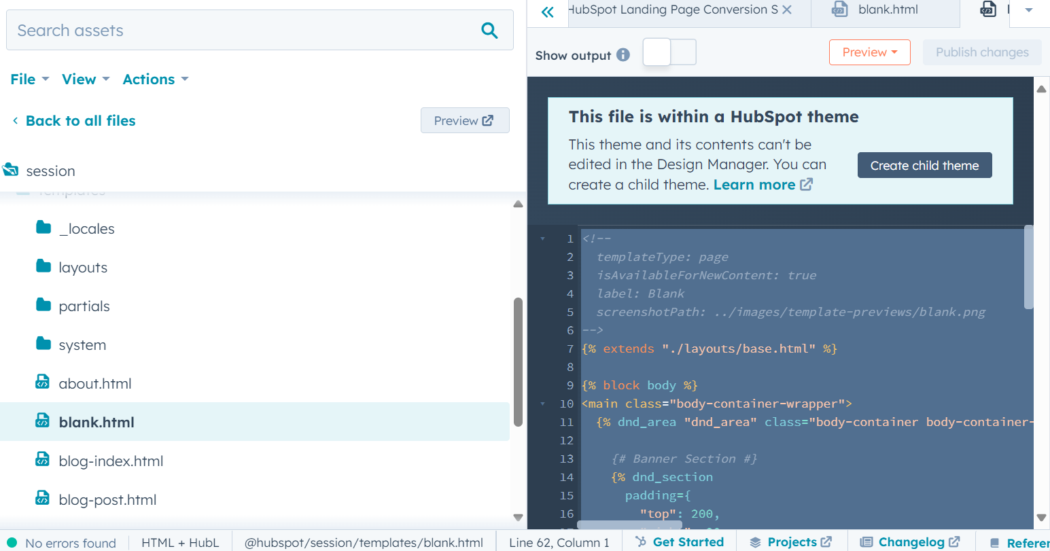The height and width of the screenshot is (551, 1050).
Task: Collapse the file browser with the double-chevron icon
Action: point(547,12)
